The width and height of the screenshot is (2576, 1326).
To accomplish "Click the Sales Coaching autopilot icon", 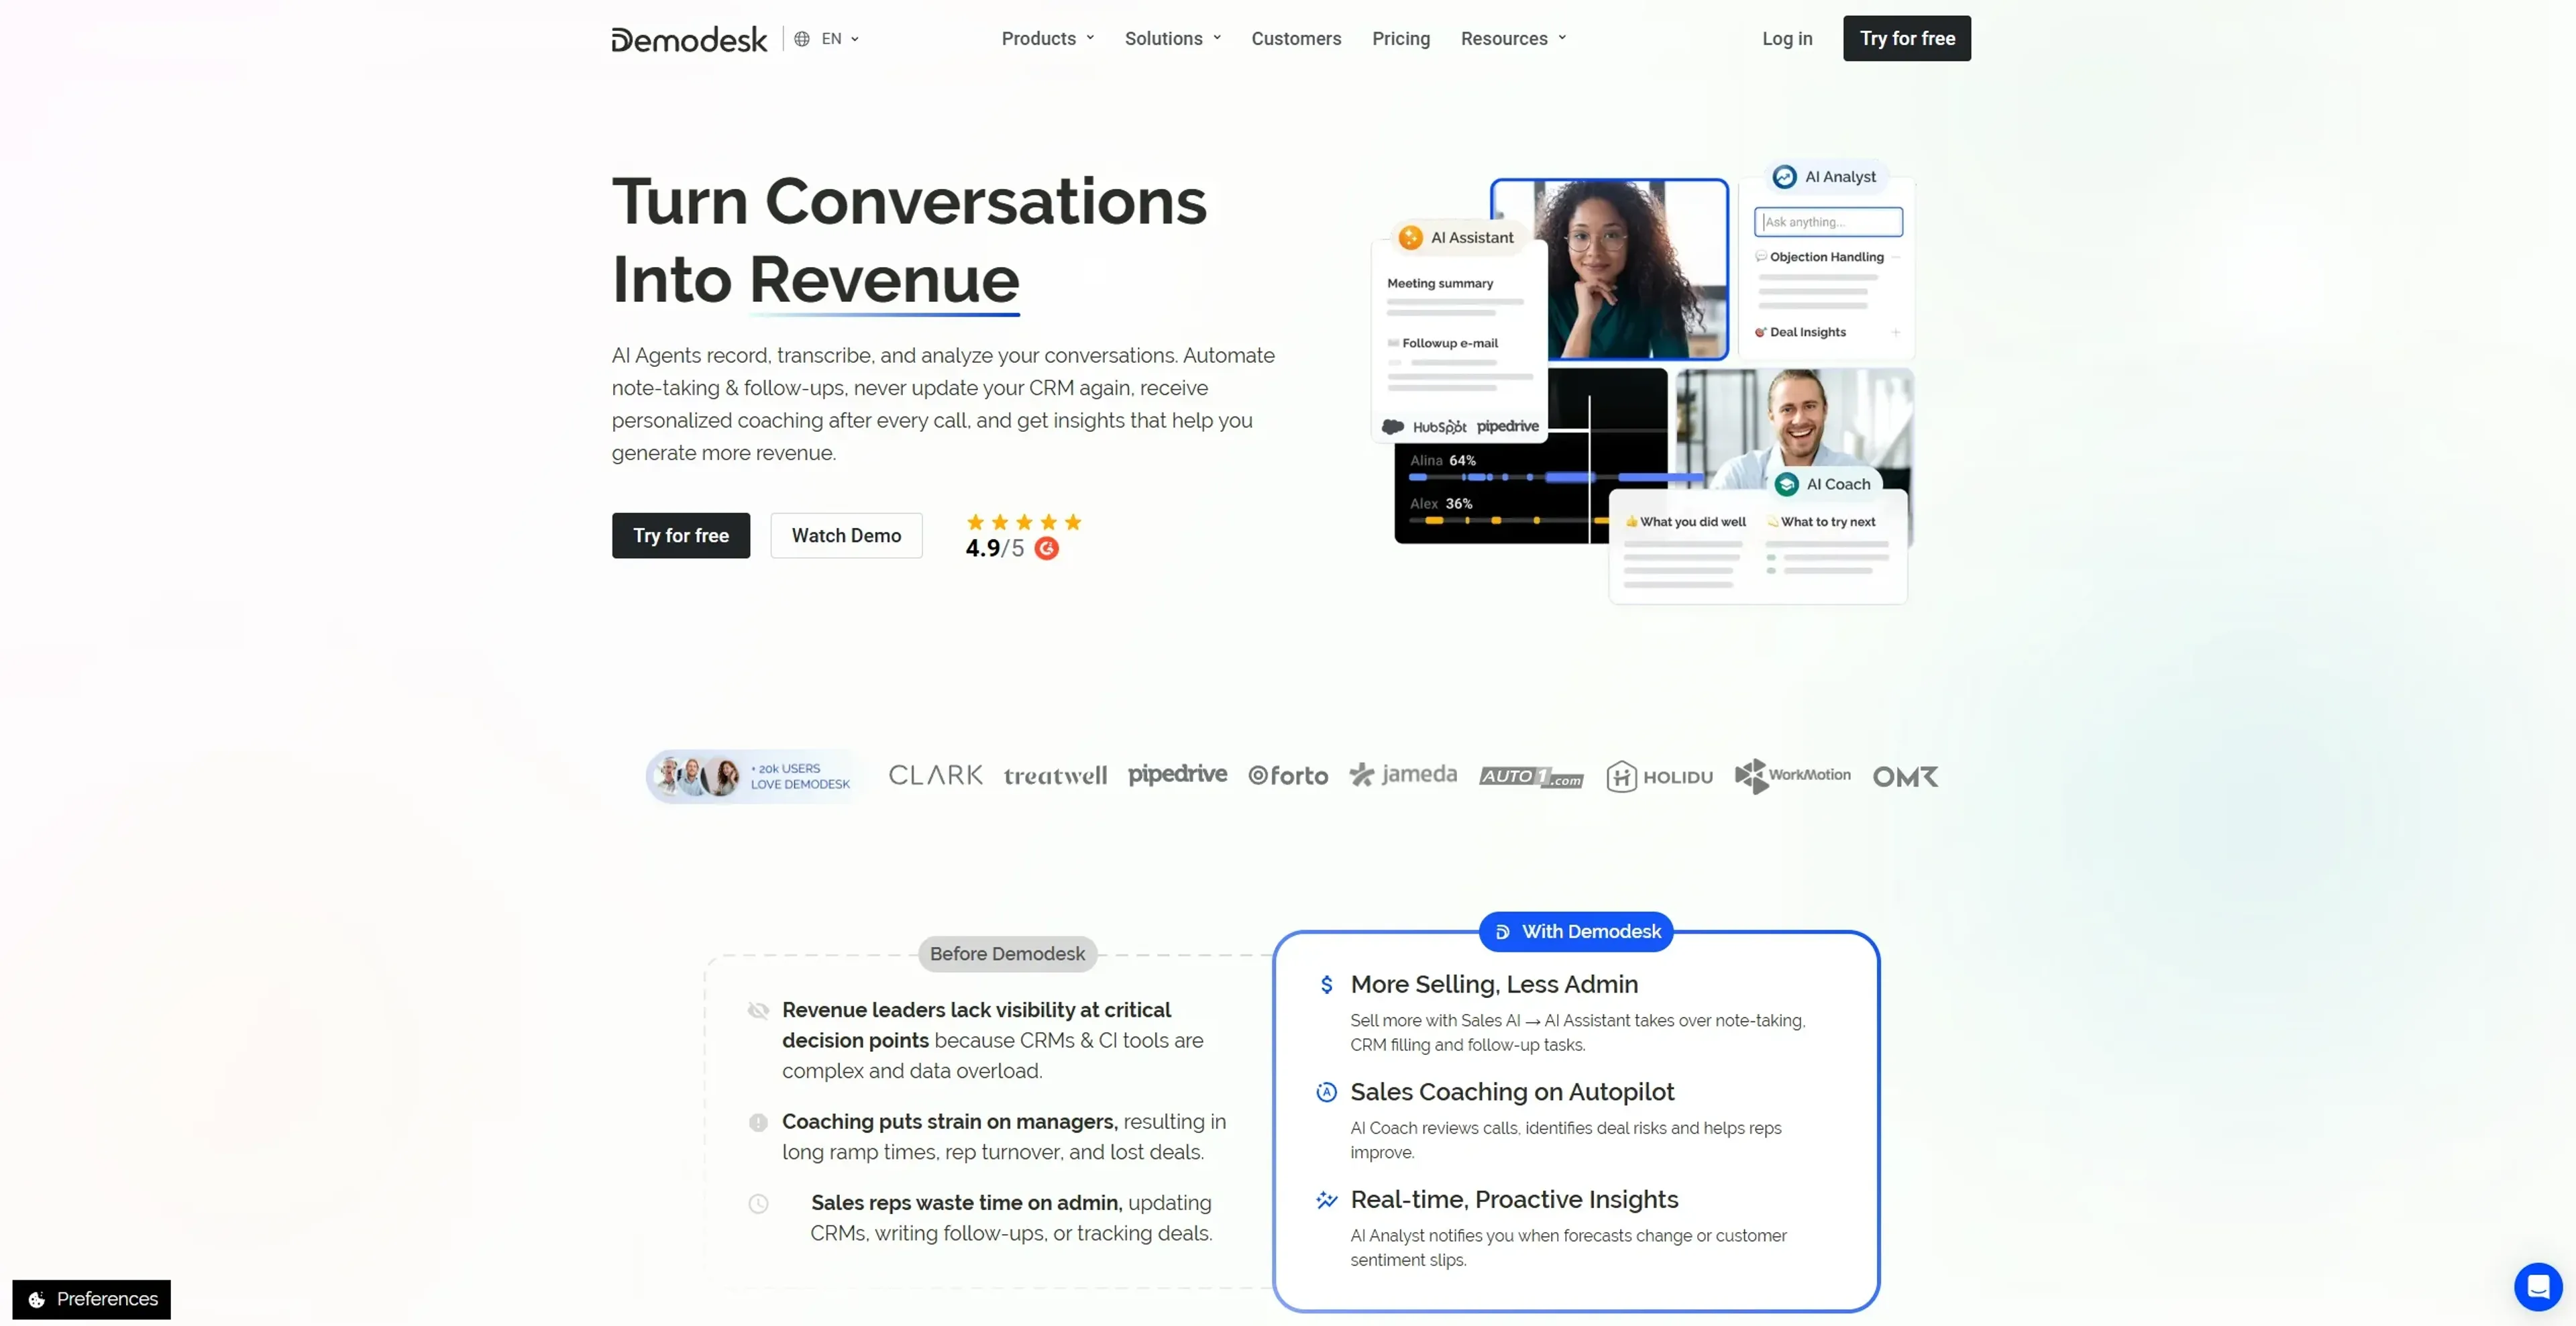I will (1326, 1092).
